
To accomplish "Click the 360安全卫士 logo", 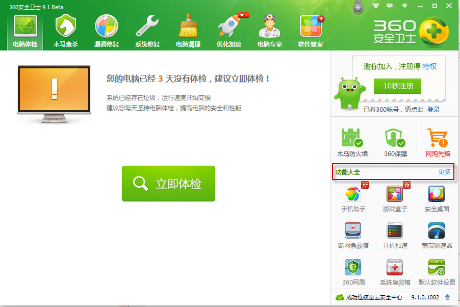I will pyautogui.click(x=411, y=32).
